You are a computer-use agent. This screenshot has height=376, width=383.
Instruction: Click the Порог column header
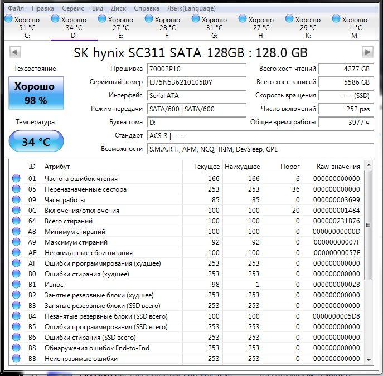(283, 167)
